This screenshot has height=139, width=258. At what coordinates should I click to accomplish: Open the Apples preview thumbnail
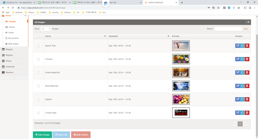[181, 99]
